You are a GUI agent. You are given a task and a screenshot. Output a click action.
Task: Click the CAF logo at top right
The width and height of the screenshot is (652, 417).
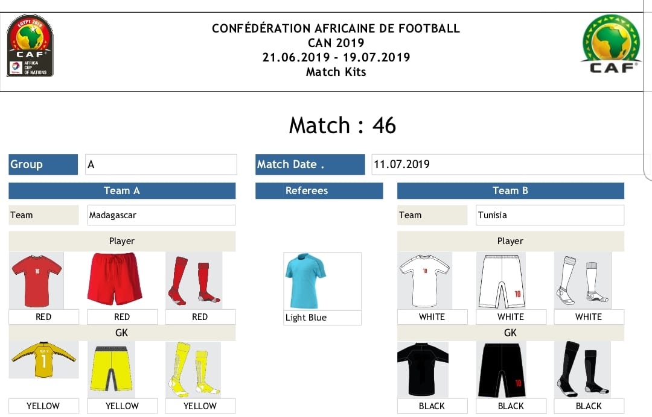point(612,44)
